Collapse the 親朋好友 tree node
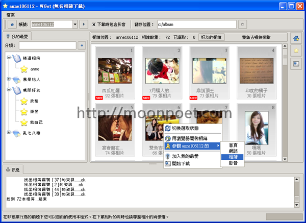This screenshot has height=223, width=306. tap(9, 89)
